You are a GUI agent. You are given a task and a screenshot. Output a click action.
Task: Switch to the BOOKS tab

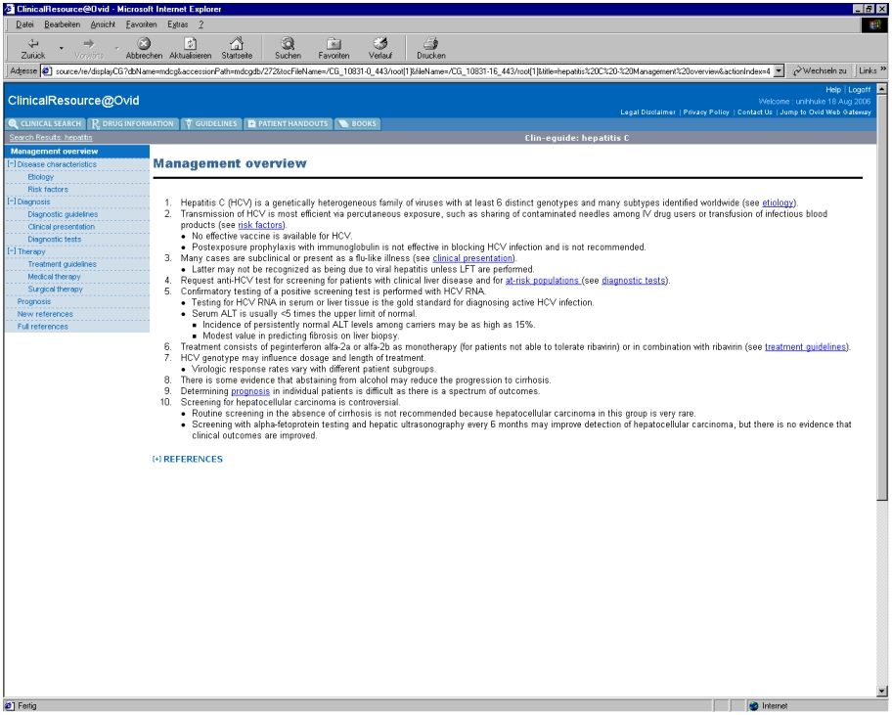coord(357,124)
